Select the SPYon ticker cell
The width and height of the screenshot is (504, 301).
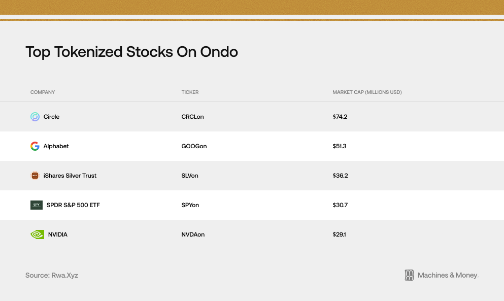pos(190,205)
